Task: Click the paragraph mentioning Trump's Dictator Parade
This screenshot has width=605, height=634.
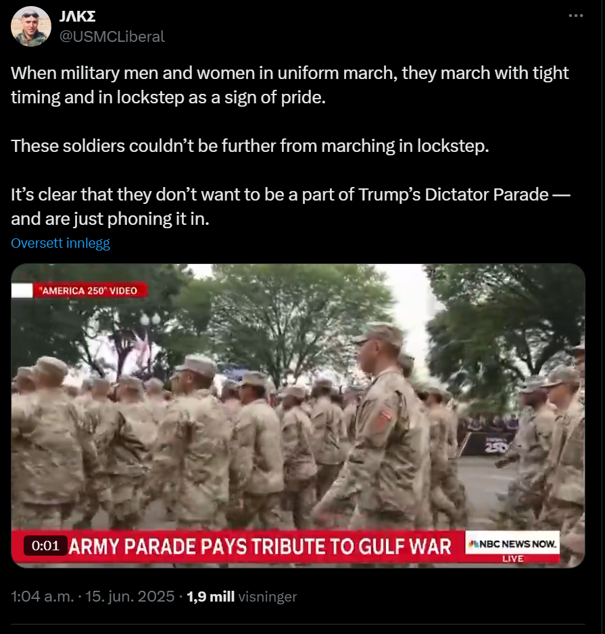Action: pyautogui.click(x=291, y=207)
